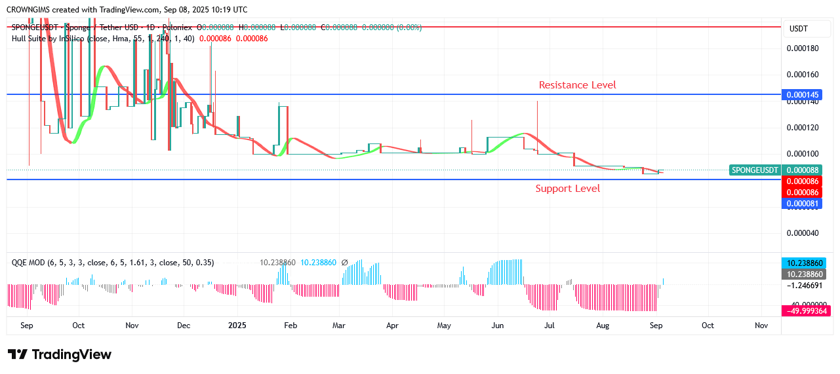Click the ∅ symbol in QQE MOD legend

pyautogui.click(x=345, y=262)
